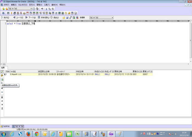Viewport: 192px width, 137px height.
Task: Click the commit circle icon
Action: pyautogui.click(x=34, y=9)
